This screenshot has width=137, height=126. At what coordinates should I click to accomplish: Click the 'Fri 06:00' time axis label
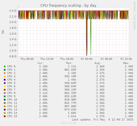pos(106,59)
